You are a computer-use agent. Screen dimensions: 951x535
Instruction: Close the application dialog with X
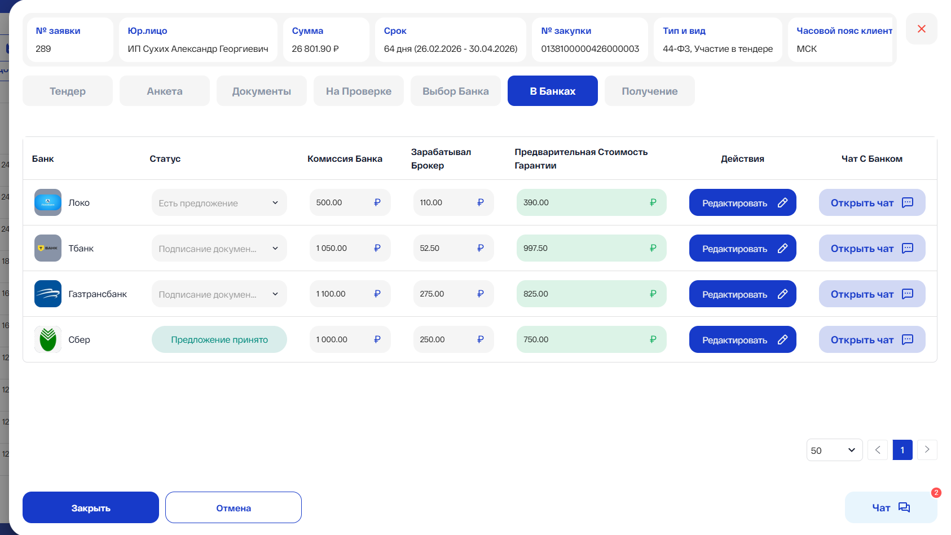(922, 29)
